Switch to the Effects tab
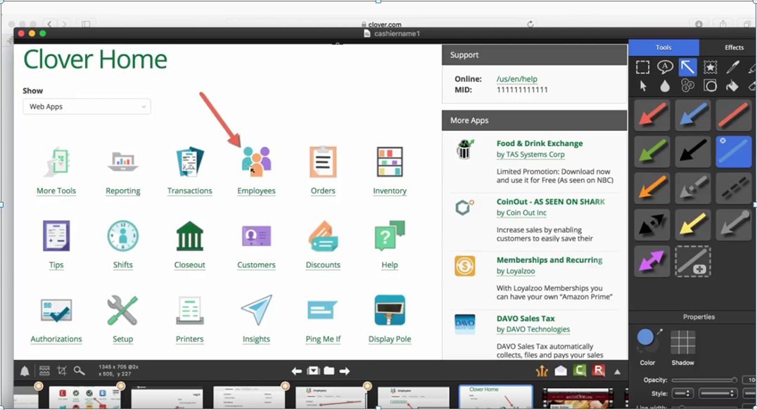The width and height of the screenshot is (757, 410). pyautogui.click(x=733, y=47)
